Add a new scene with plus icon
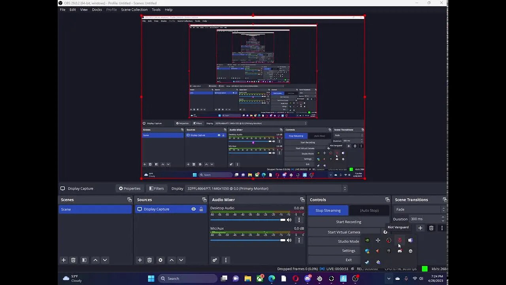This screenshot has height=285, width=506. pos(63,260)
